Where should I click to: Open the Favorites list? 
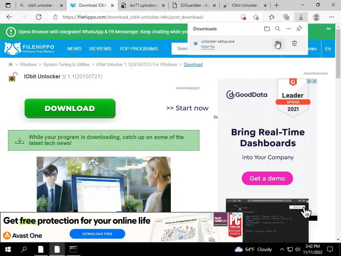(x=272, y=17)
